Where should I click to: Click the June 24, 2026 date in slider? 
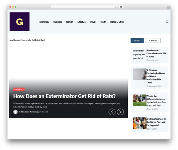tap(43, 112)
